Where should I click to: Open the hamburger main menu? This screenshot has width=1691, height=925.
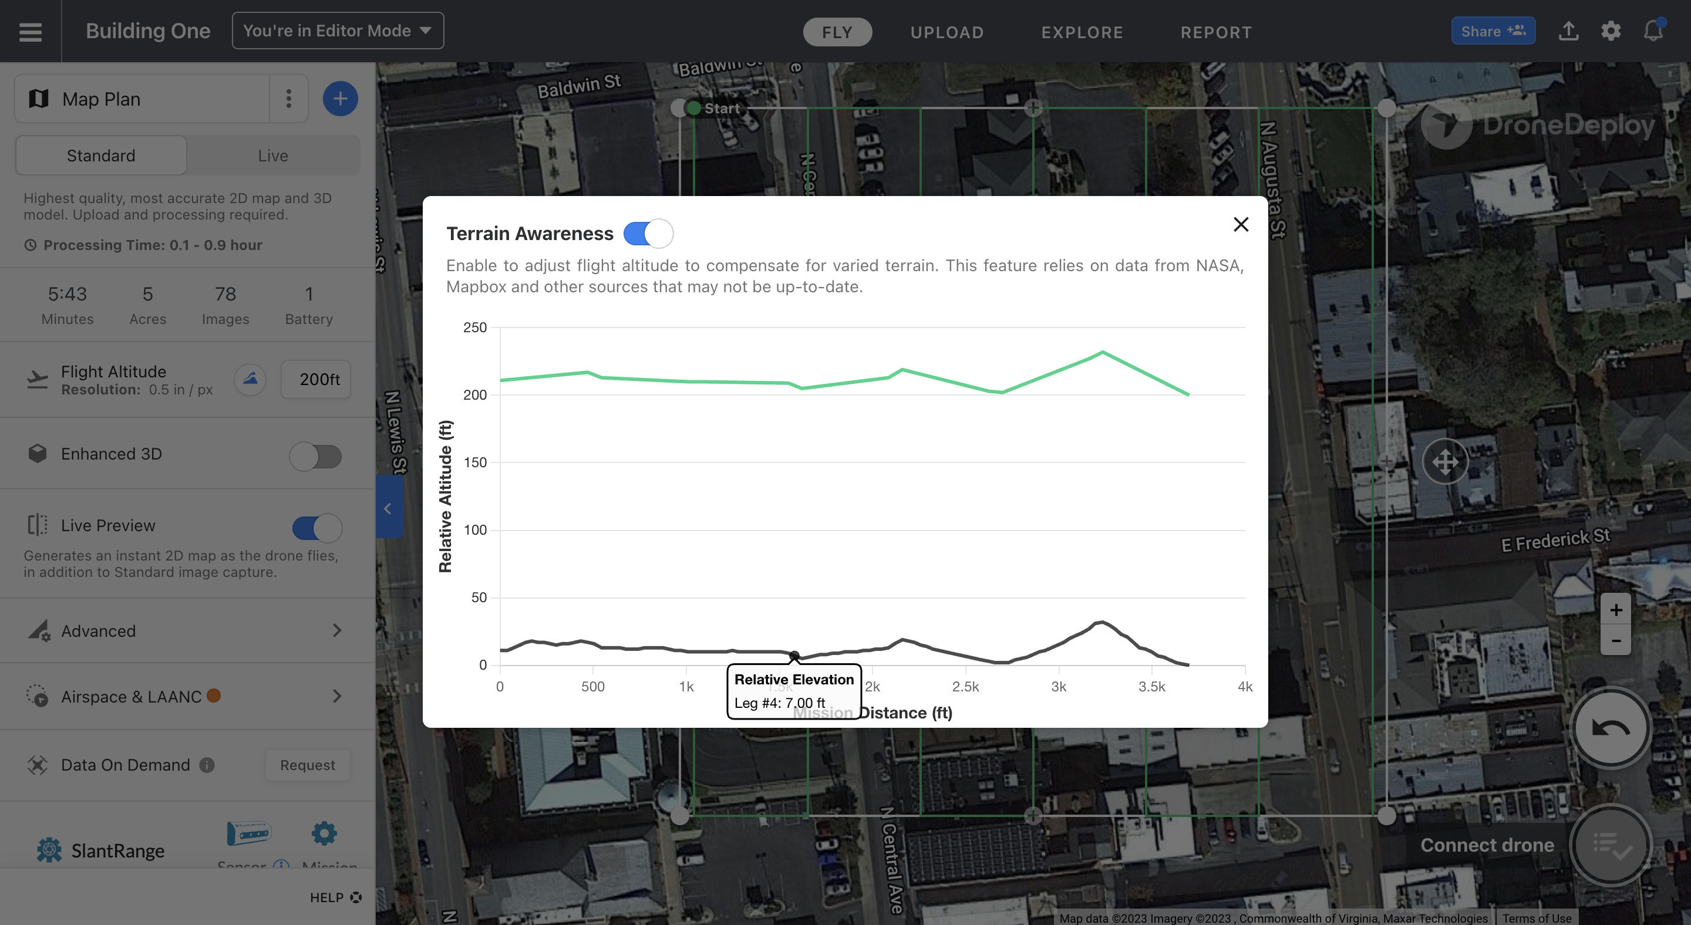[x=30, y=32]
